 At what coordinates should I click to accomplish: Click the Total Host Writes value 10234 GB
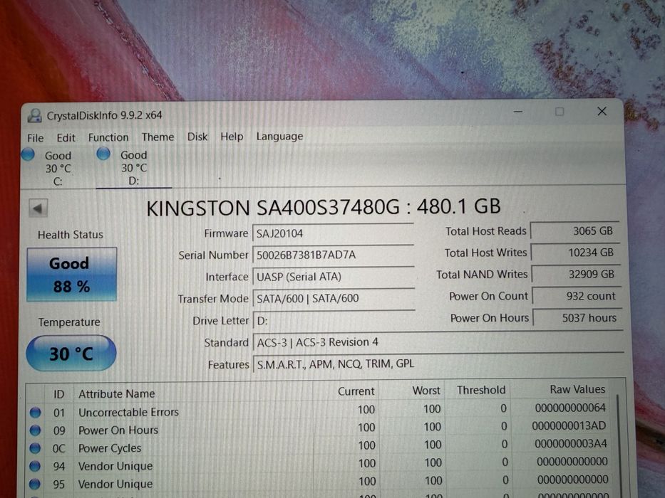click(576, 253)
